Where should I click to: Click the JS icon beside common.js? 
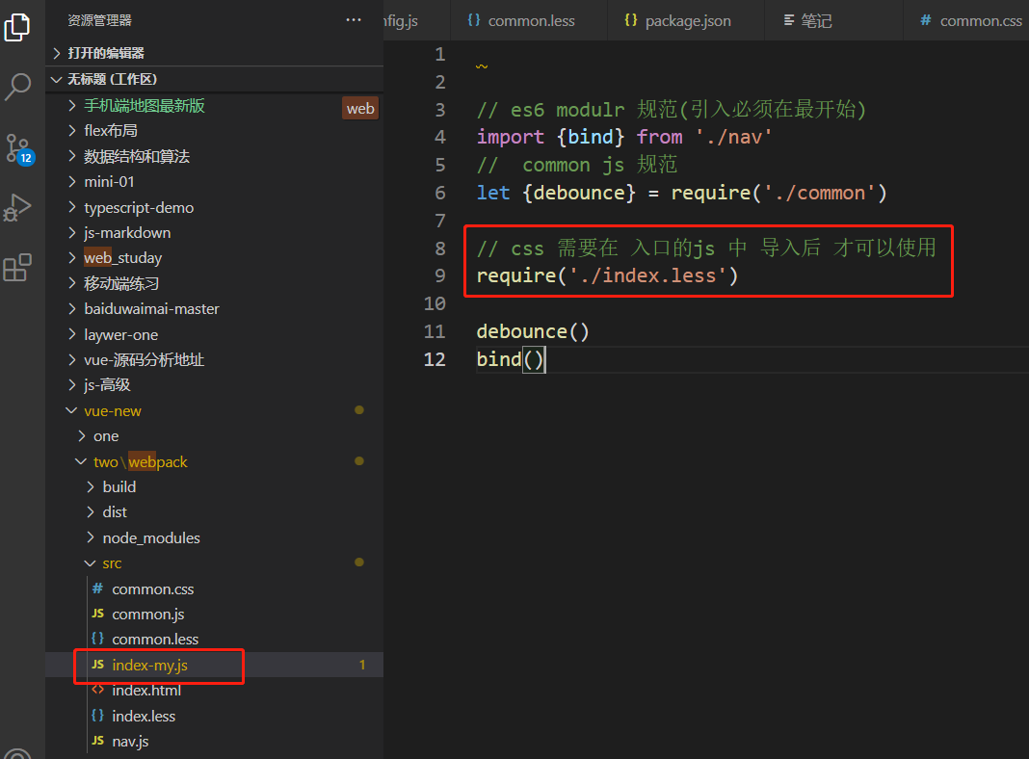point(97,614)
